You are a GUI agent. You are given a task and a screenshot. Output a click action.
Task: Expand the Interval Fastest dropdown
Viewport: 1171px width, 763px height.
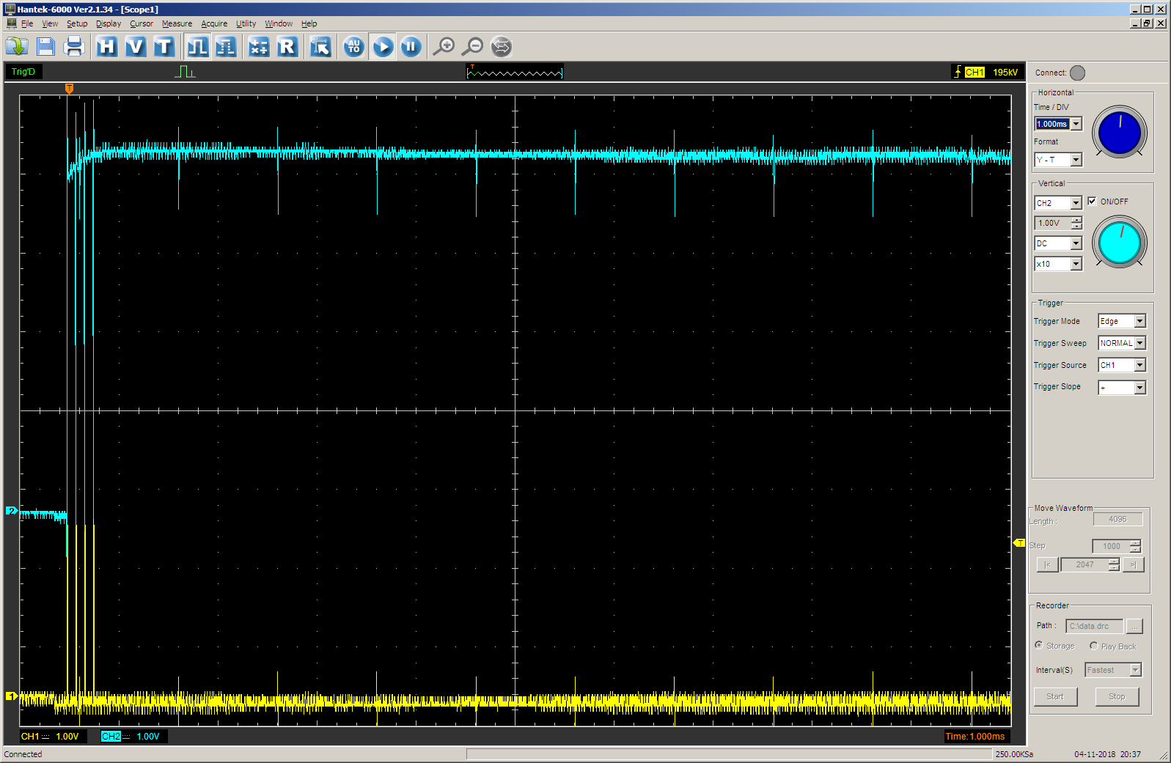coord(1136,670)
